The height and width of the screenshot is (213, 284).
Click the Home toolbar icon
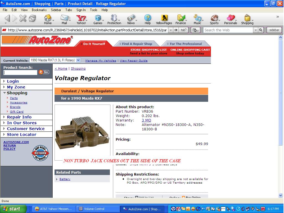(x=48, y=19)
